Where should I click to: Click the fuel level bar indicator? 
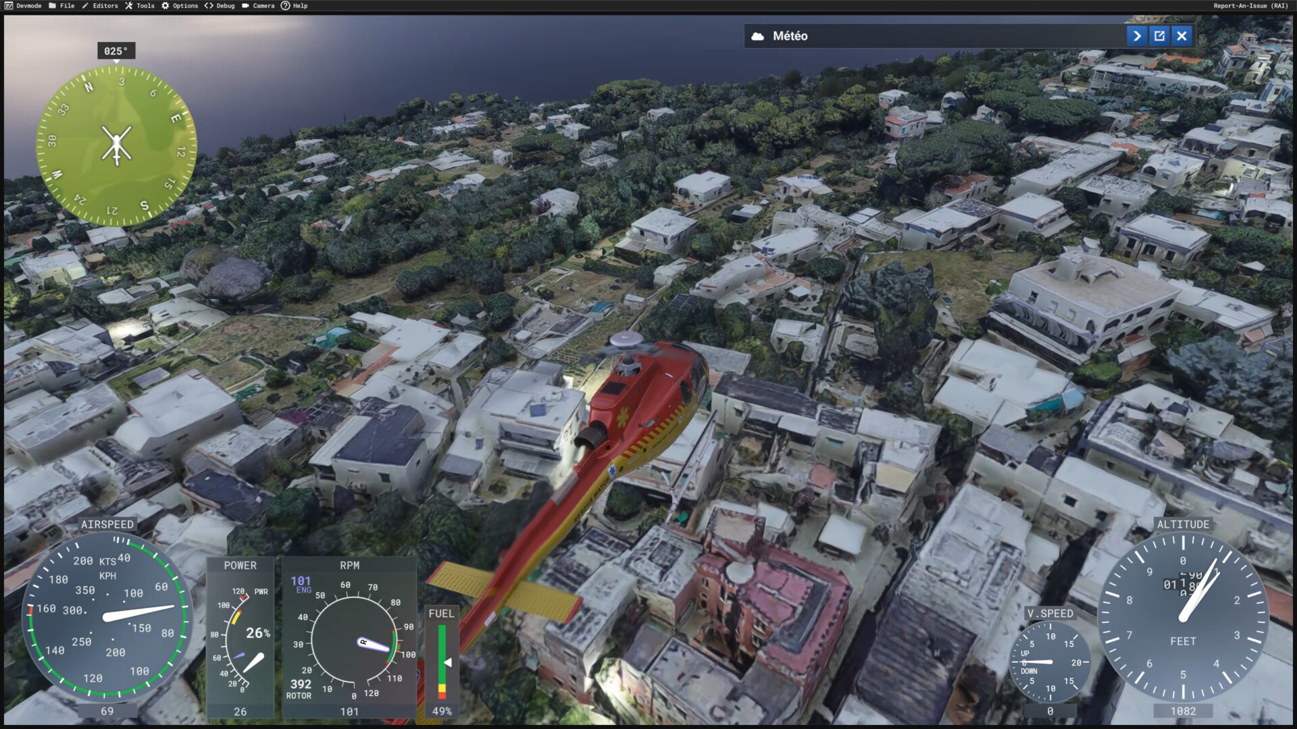click(442, 661)
